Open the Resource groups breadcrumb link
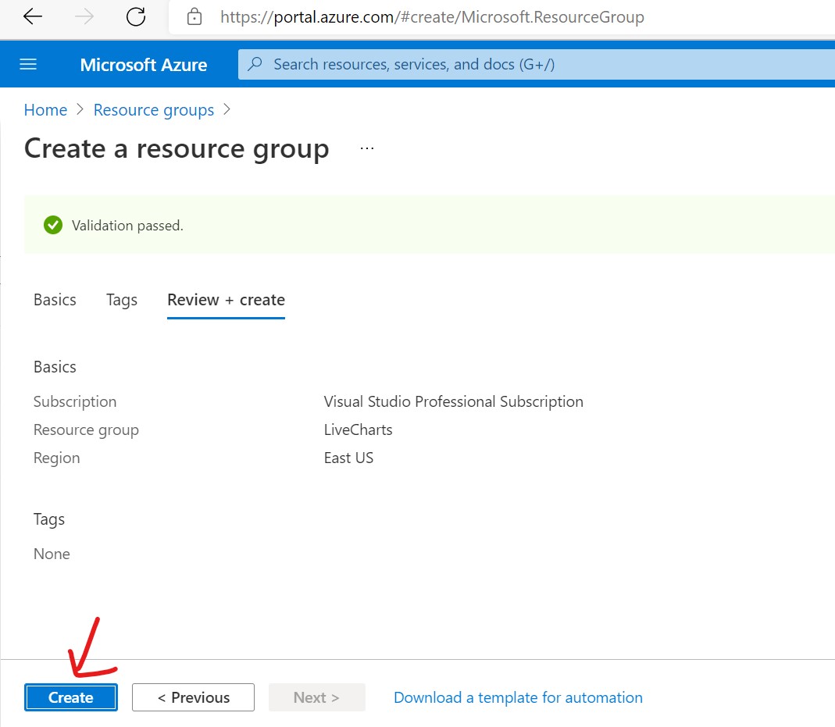Screen dimensions: 835x727 point(154,110)
